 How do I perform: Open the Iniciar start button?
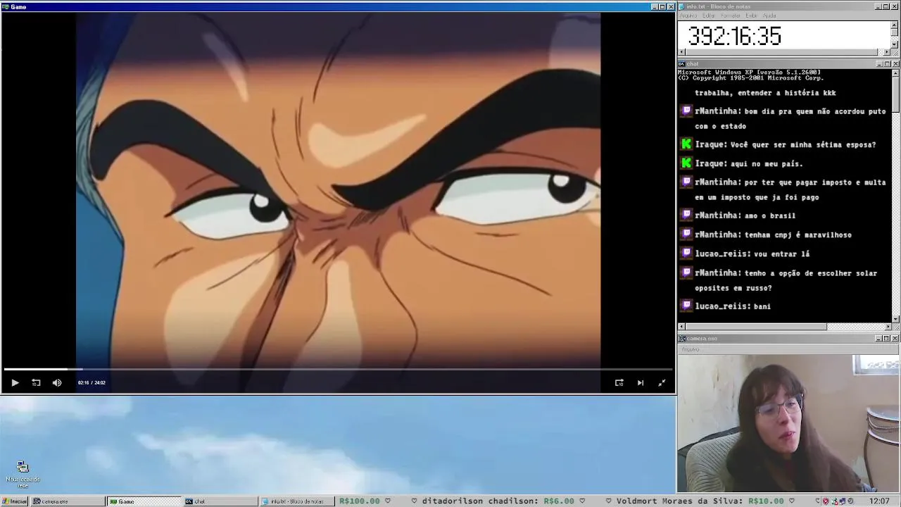click(15, 501)
